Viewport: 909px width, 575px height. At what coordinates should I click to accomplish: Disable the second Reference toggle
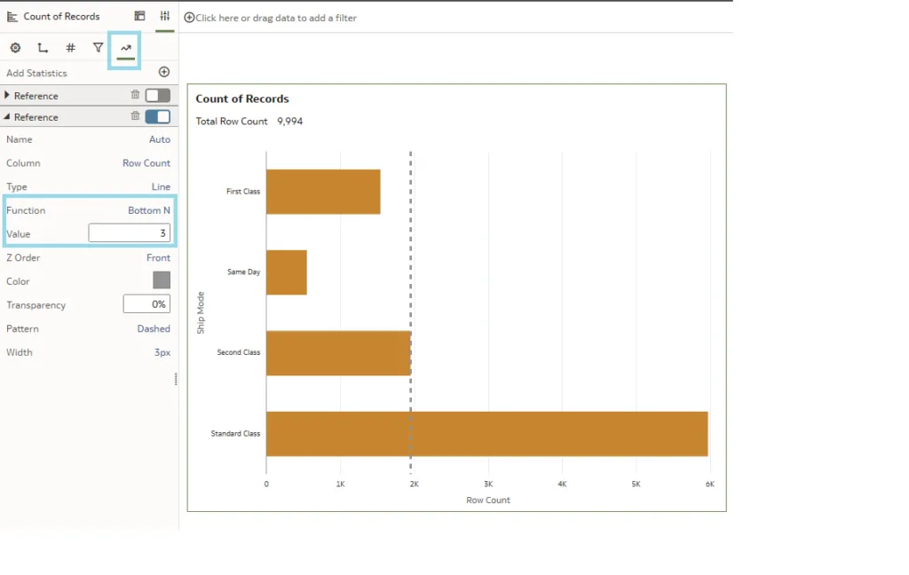pyautogui.click(x=157, y=116)
